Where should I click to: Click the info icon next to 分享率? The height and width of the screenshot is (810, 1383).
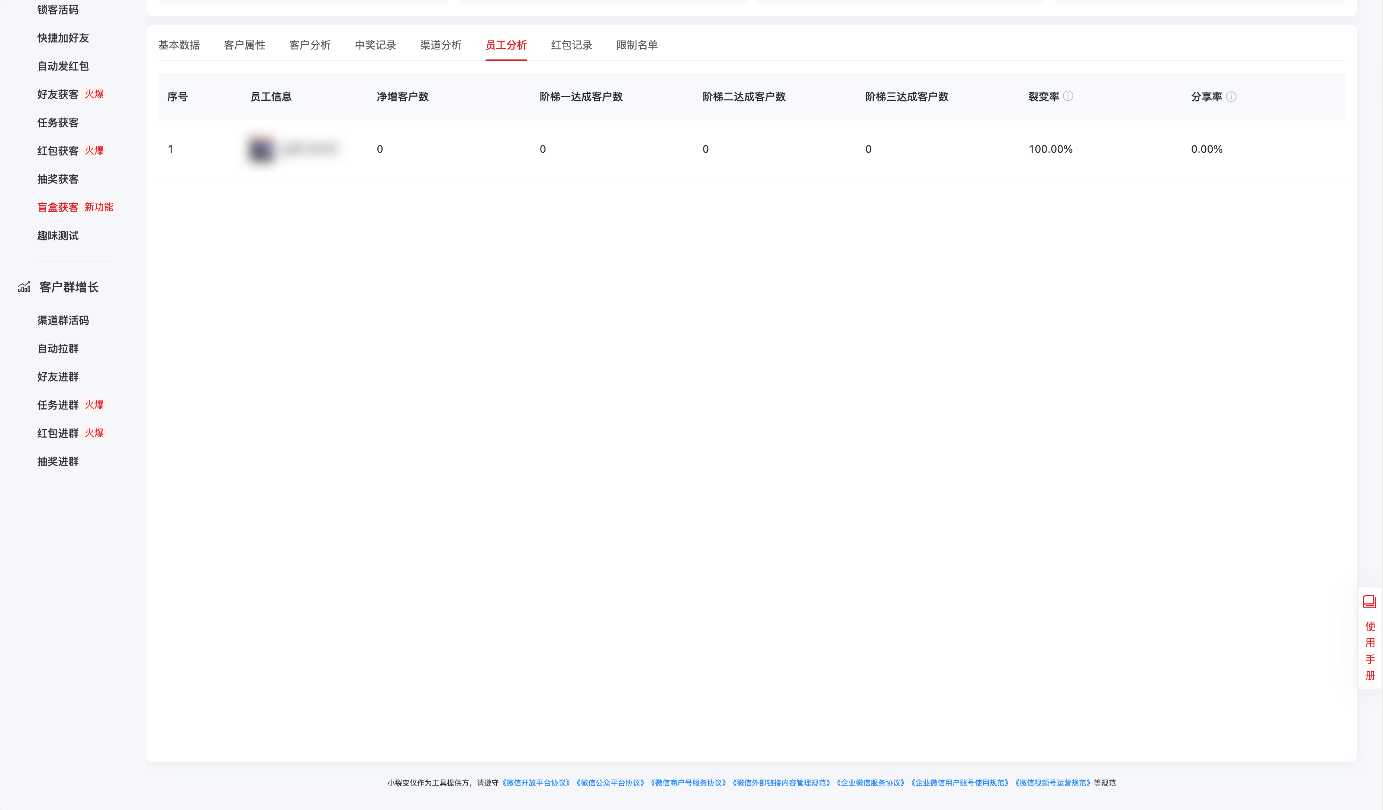point(1231,97)
